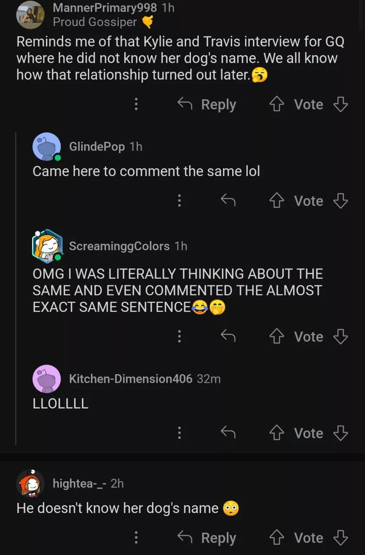
Task: Open ScreaminggColors' user profile link
Action: click(119, 246)
